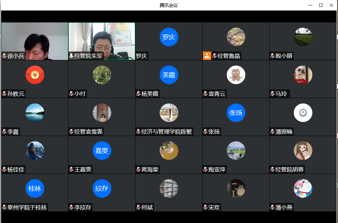Click the red envelope avatar of 孙胜元
Viewport: 338px width, 223px height.
tap(35, 75)
